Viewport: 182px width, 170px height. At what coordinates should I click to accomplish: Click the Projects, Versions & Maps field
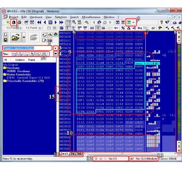27,48
